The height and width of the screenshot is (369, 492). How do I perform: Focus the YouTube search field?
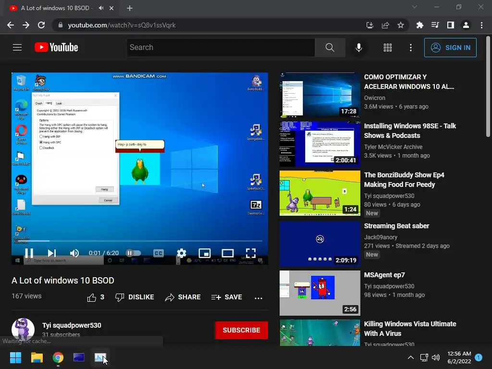221,48
